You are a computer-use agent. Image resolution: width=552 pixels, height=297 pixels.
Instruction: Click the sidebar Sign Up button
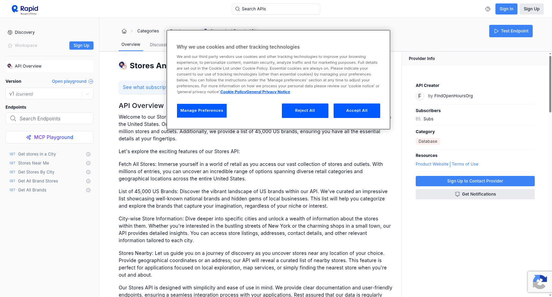81,46
